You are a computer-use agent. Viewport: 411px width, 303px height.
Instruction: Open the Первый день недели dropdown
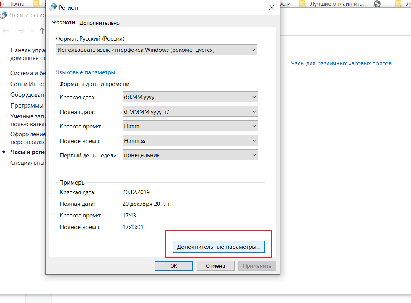190,155
